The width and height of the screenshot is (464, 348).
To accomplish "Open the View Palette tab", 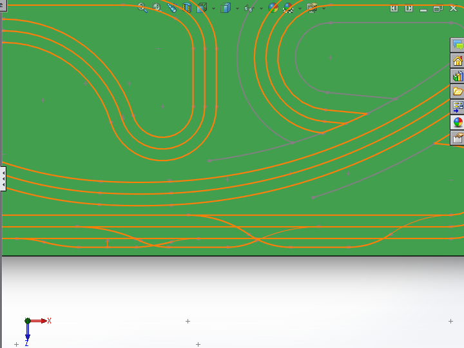I will pos(458,107).
